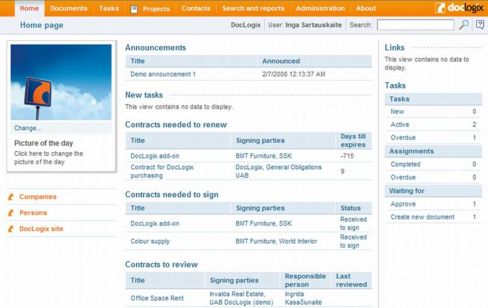Open Contract for DocLogix purchasing
This screenshot has width=488, height=308.
coord(162,171)
